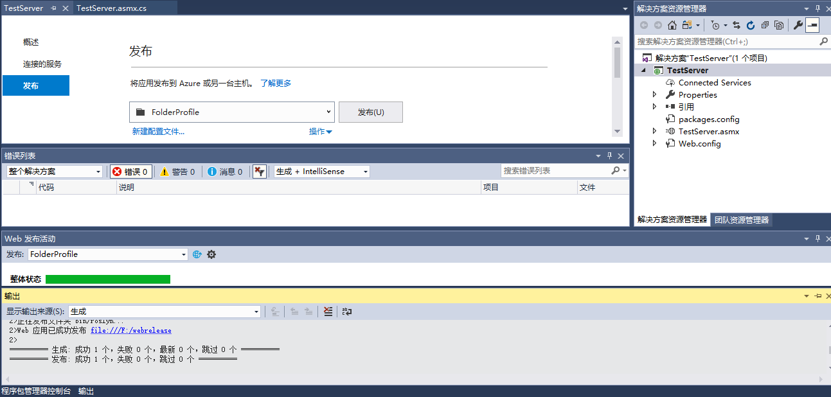Switch to the 团队资源管理器 tab
This screenshot has width=831, height=397.
[742, 220]
